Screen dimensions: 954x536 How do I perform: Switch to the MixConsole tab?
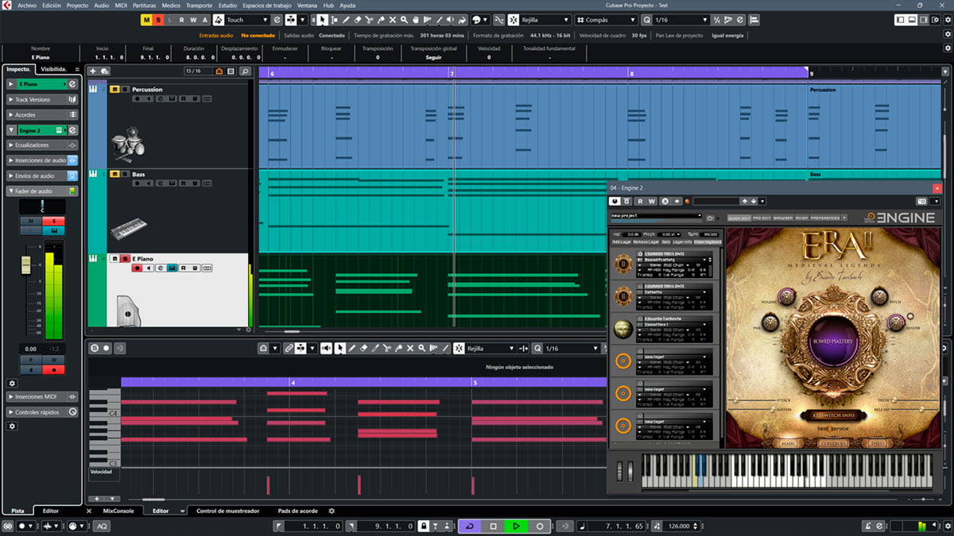click(x=118, y=511)
